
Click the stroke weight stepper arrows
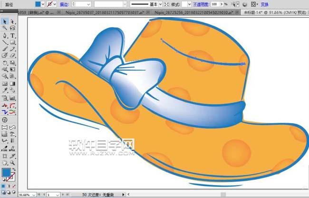(74, 4)
